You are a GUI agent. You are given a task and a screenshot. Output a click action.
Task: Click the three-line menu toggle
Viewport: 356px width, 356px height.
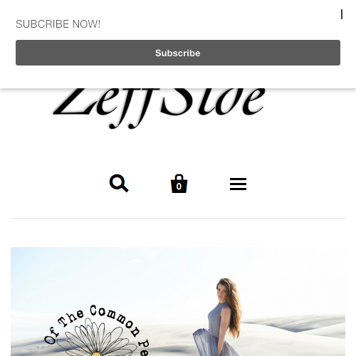point(238,184)
